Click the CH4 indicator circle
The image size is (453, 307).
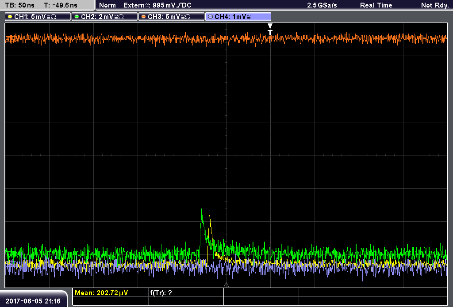[x=210, y=17]
